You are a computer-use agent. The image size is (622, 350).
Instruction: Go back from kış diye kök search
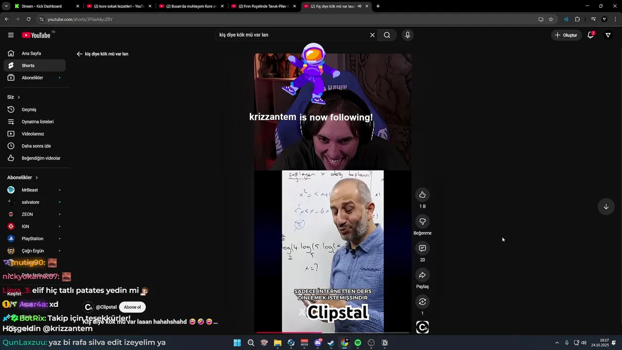(80, 54)
